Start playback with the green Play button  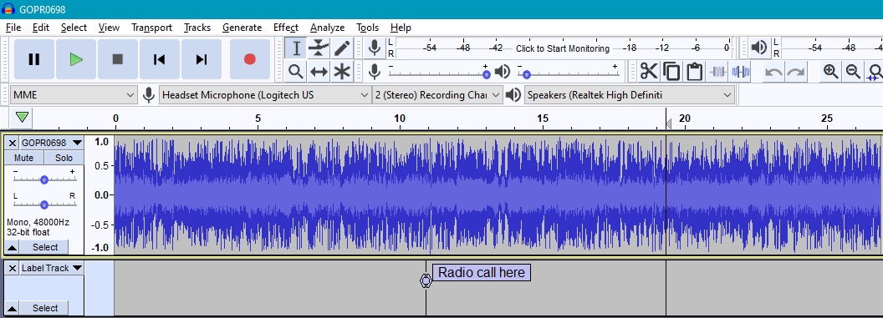76,59
